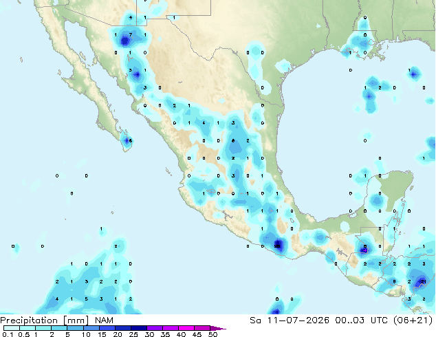Click the 25–30 mm dark blue legend box
436x337 pixels.
[x=138, y=328]
